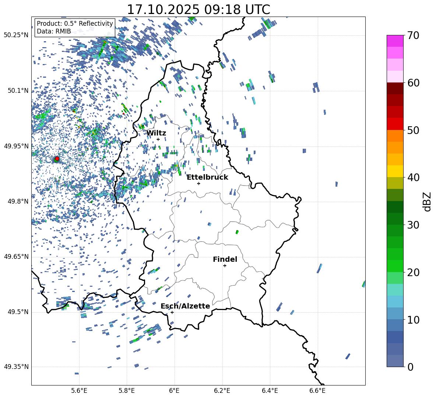Image resolution: width=436 pixels, height=398 pixels.
Task: Click the Findel station cross marker
Action: coord(225,266)
